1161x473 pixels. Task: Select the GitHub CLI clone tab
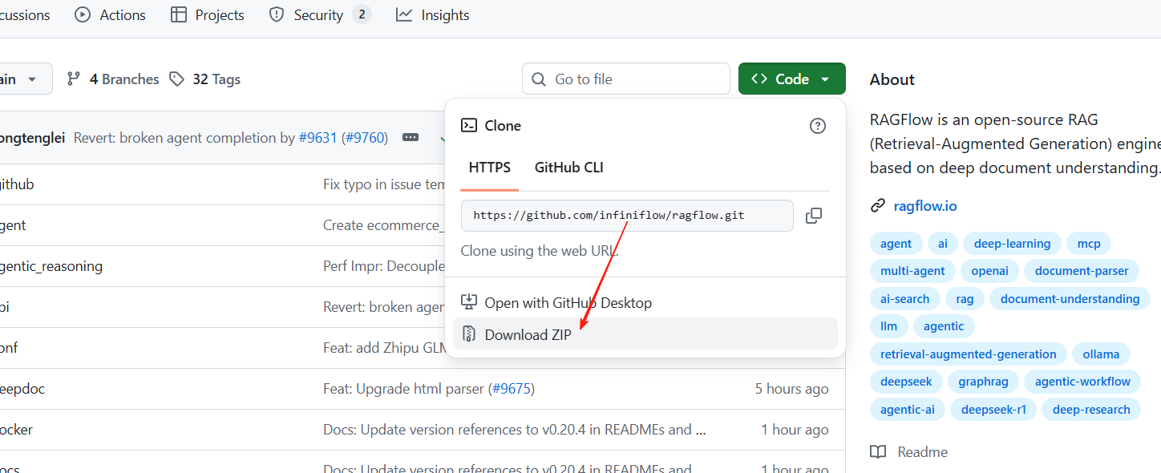point(569,168)
